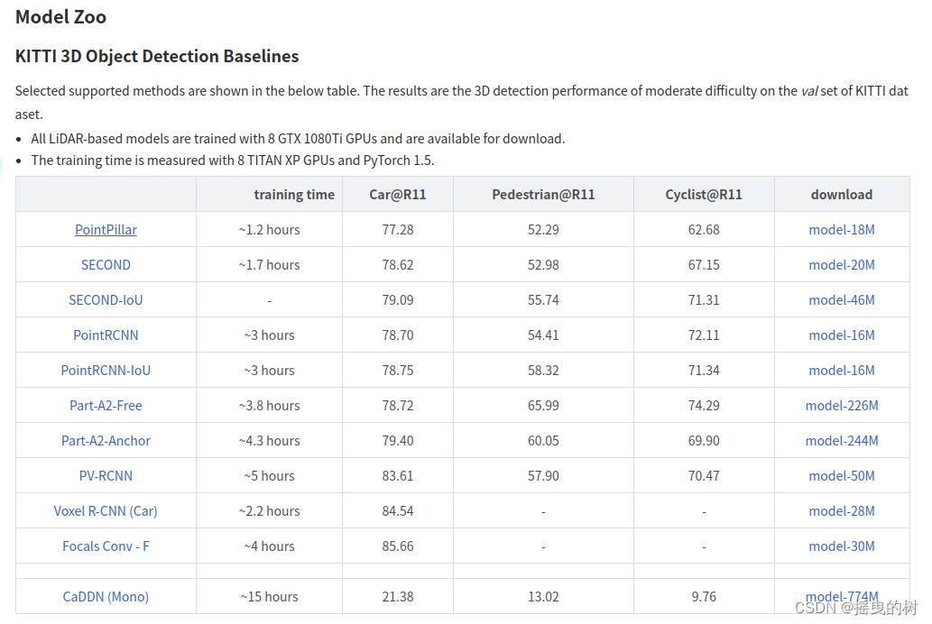Open the SECOND method link

(106, 264)
